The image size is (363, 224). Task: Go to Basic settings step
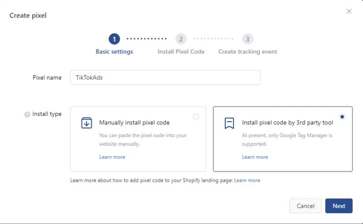(x=114, y=52)
